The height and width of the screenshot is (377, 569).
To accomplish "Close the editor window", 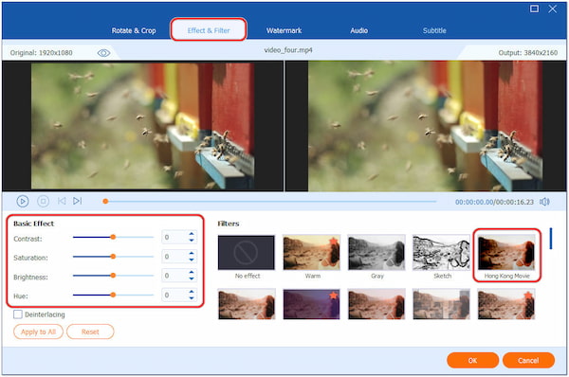I will 552,9.
